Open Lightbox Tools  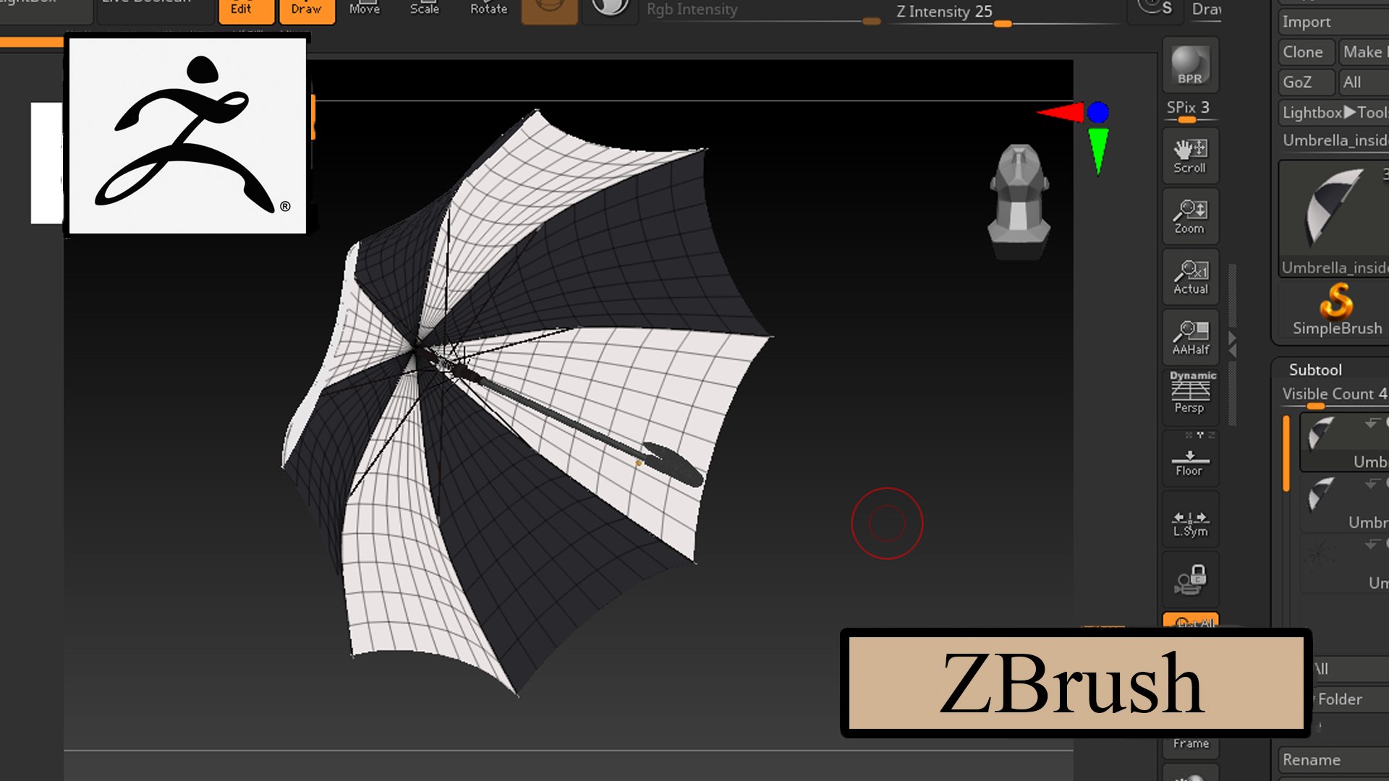[x=1333, y=113]
